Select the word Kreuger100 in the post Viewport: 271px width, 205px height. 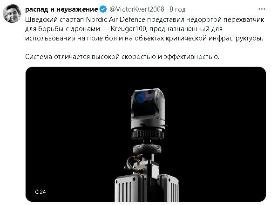(129, 29)
